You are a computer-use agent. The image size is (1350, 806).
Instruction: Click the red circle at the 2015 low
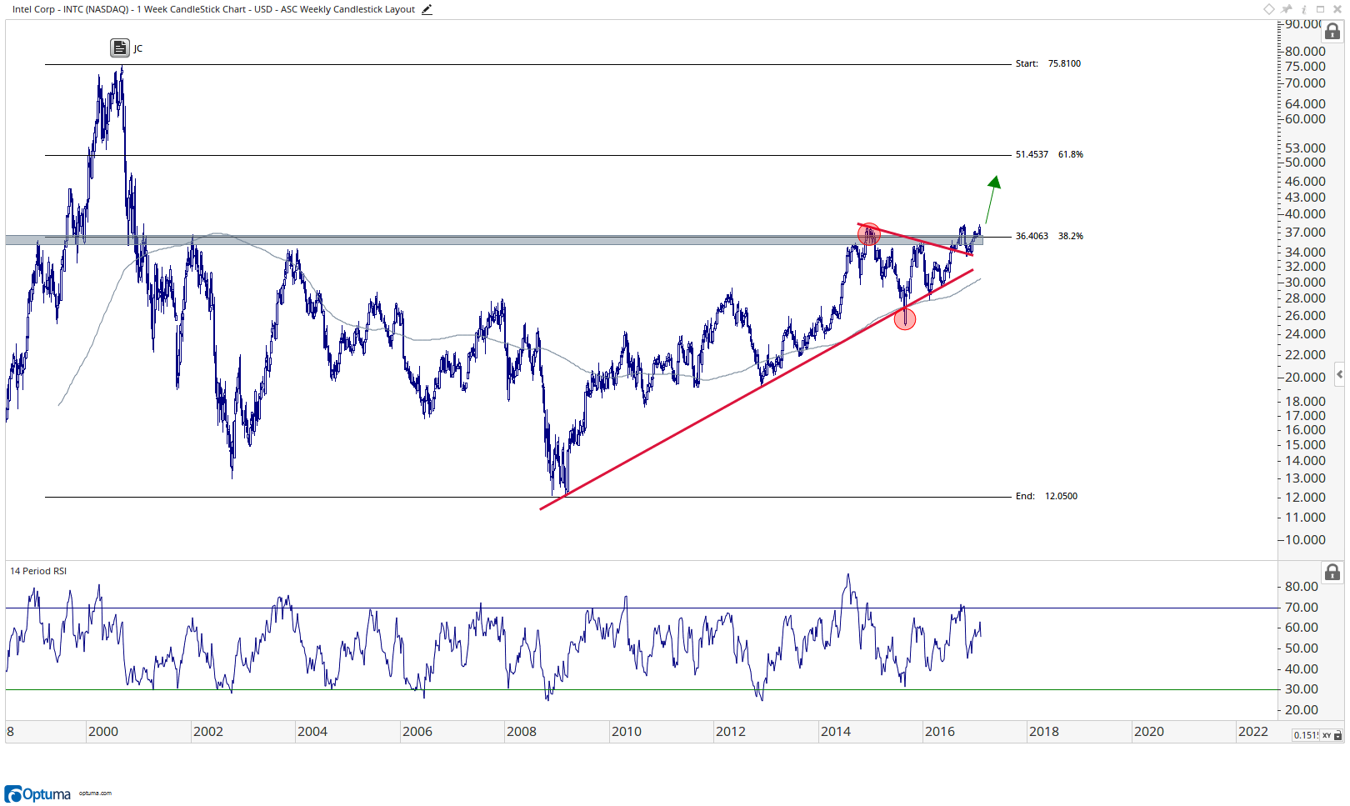905,318
